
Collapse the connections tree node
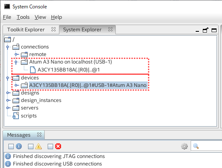point(8,47)
